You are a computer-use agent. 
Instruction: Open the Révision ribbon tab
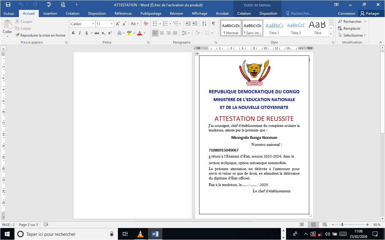pyautogui.click(x=176, y=13)
